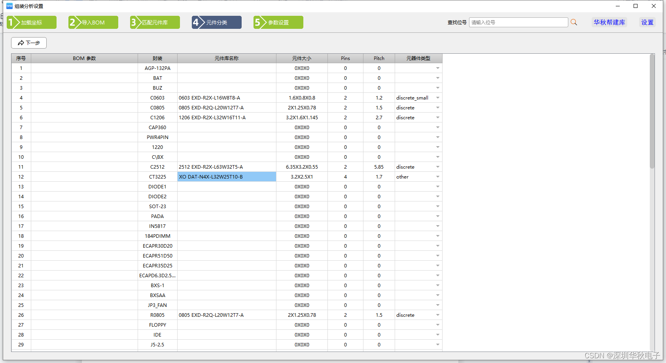This screenshot has height=363, width=666.
Task: Click the ECAPR51D50 package cell
Action: [x=157, y=256]
